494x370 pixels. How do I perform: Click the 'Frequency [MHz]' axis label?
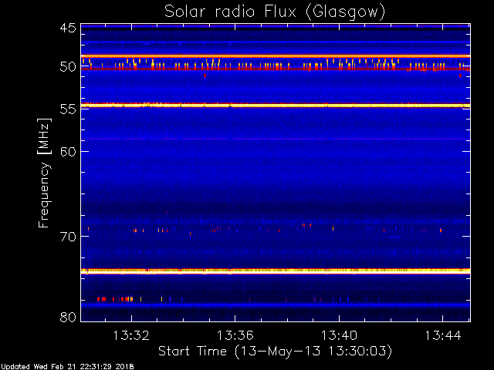(44, 173)
